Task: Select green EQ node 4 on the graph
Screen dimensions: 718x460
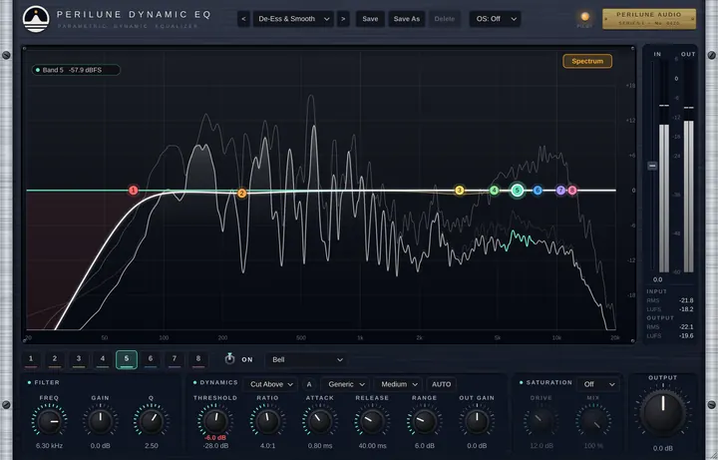Action: pyautogui.click(x=494, y=191)
